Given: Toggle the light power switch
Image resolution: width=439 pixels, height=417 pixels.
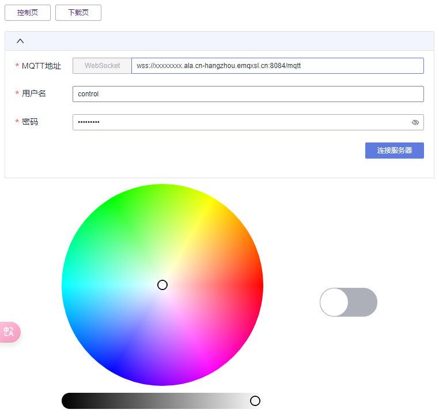Looking at the screenshot, I should [x=349, y=302].
